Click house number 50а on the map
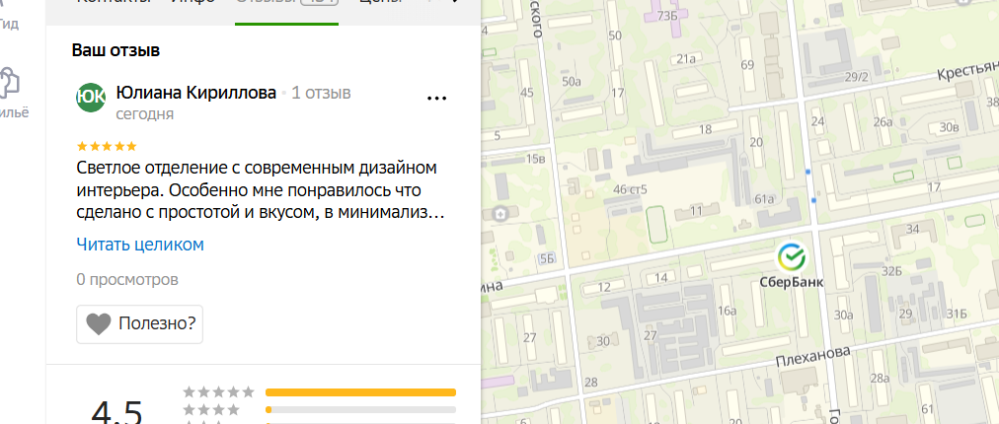Viewport: 999px width, 424px height. tap(572, 82)
